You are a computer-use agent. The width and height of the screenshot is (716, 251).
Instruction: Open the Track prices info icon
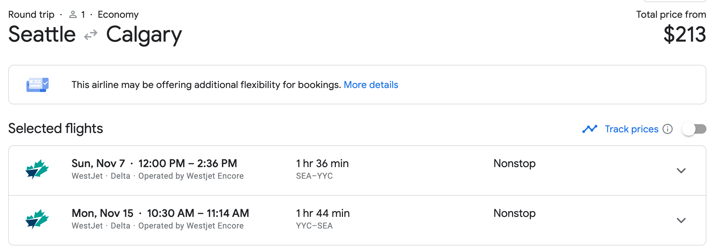[x=667, y=129]
